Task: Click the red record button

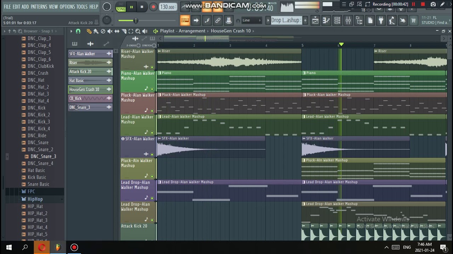Action: [x=153, y=7]
